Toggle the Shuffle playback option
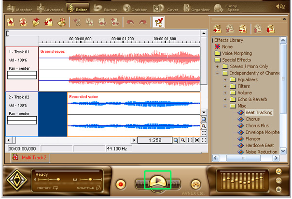292x199 pixels. pyautogui.click(x=88, y=187)
